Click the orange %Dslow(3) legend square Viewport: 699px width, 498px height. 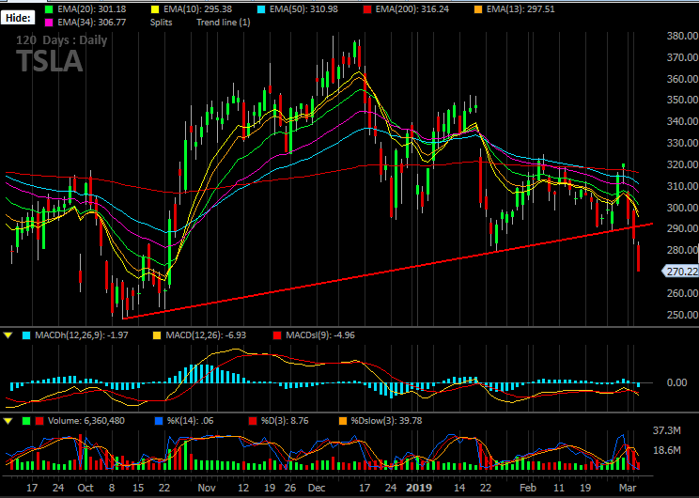tap(343, 420)
